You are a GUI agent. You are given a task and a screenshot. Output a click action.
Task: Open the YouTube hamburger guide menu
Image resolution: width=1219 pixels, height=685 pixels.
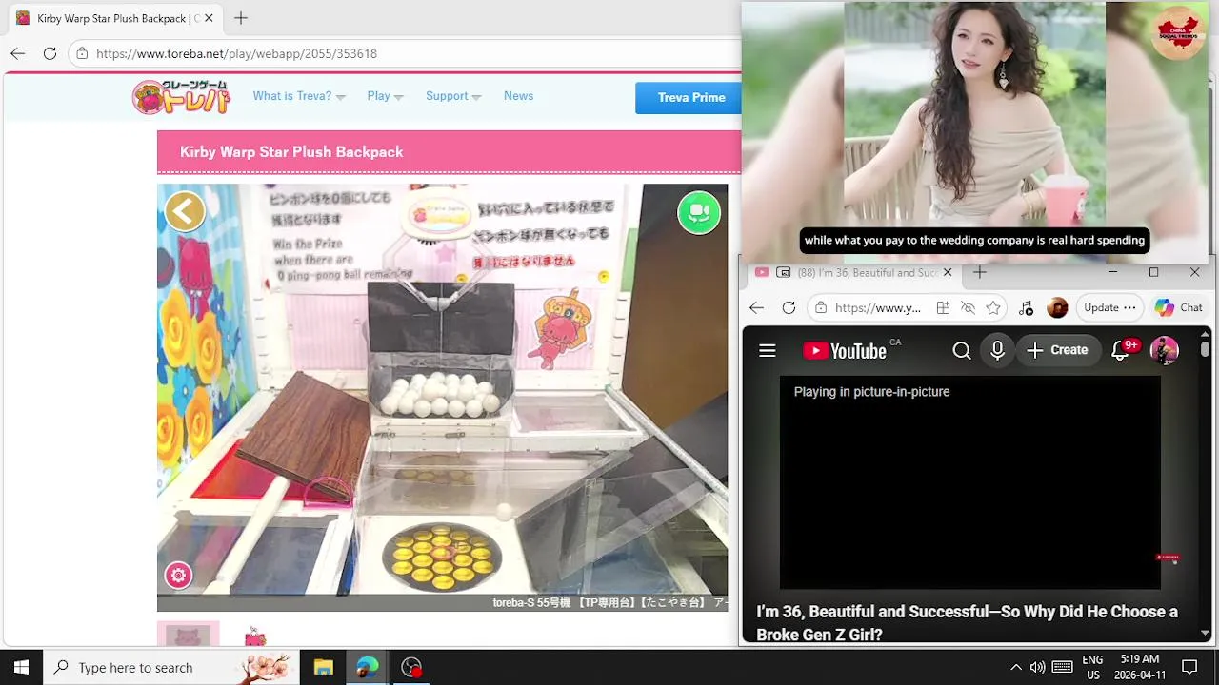pyautogui.click(x=768, y=351)
